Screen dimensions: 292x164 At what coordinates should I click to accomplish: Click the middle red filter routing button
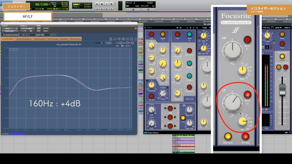(170, 117)
